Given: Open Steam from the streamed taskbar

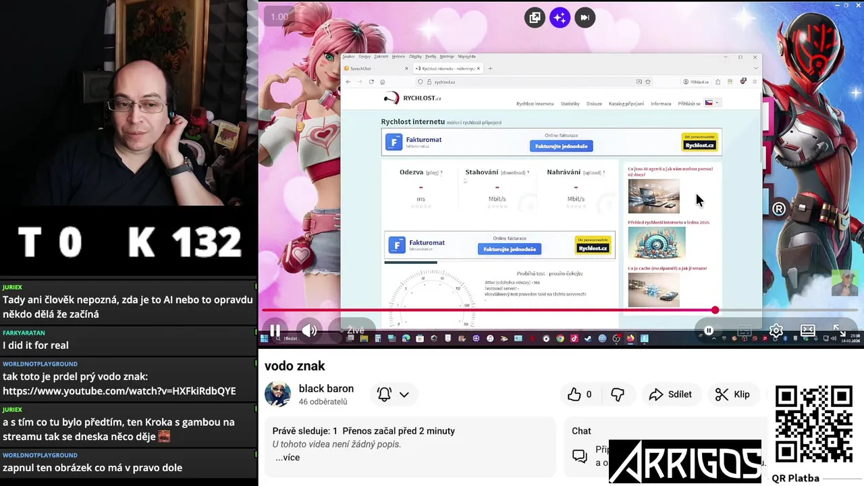Looking at the screenshot, I should 587,338.
